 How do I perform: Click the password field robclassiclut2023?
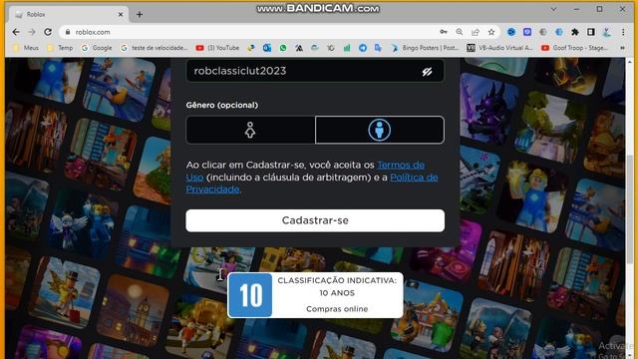[315, 71]
